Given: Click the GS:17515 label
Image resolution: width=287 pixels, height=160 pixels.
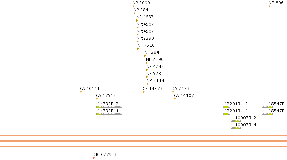Looking at the screenshot, I should [x=106, y=96].
